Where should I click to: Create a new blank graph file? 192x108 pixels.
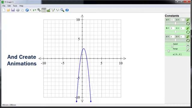pyautogui.click(x=4, y=10)
